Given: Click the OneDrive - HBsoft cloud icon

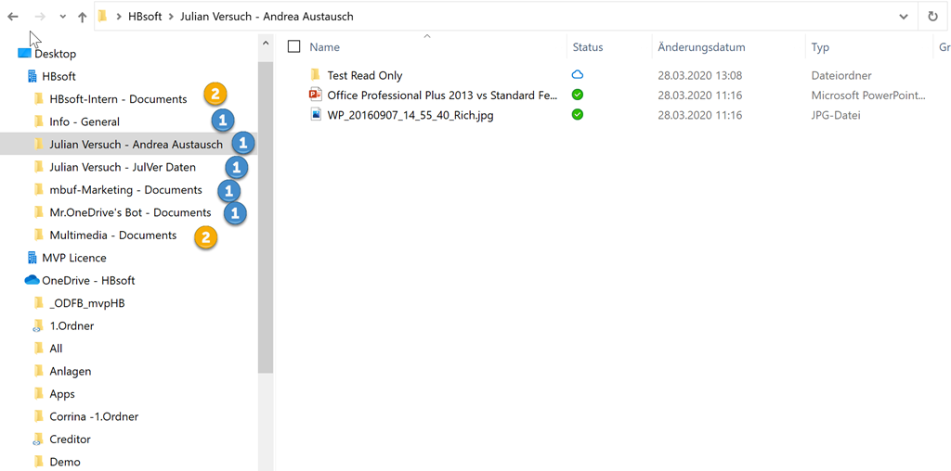Looking at the screenshot, I should [32, 280].
